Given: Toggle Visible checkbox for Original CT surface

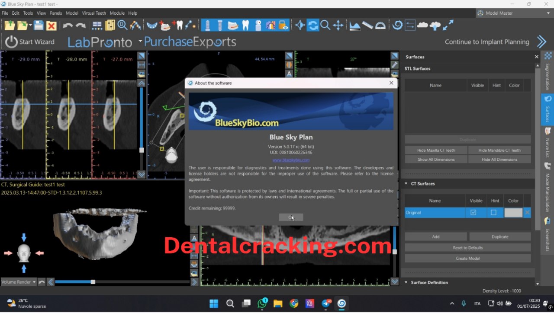Looking at the screenshot, I should [x=473, y=212].
